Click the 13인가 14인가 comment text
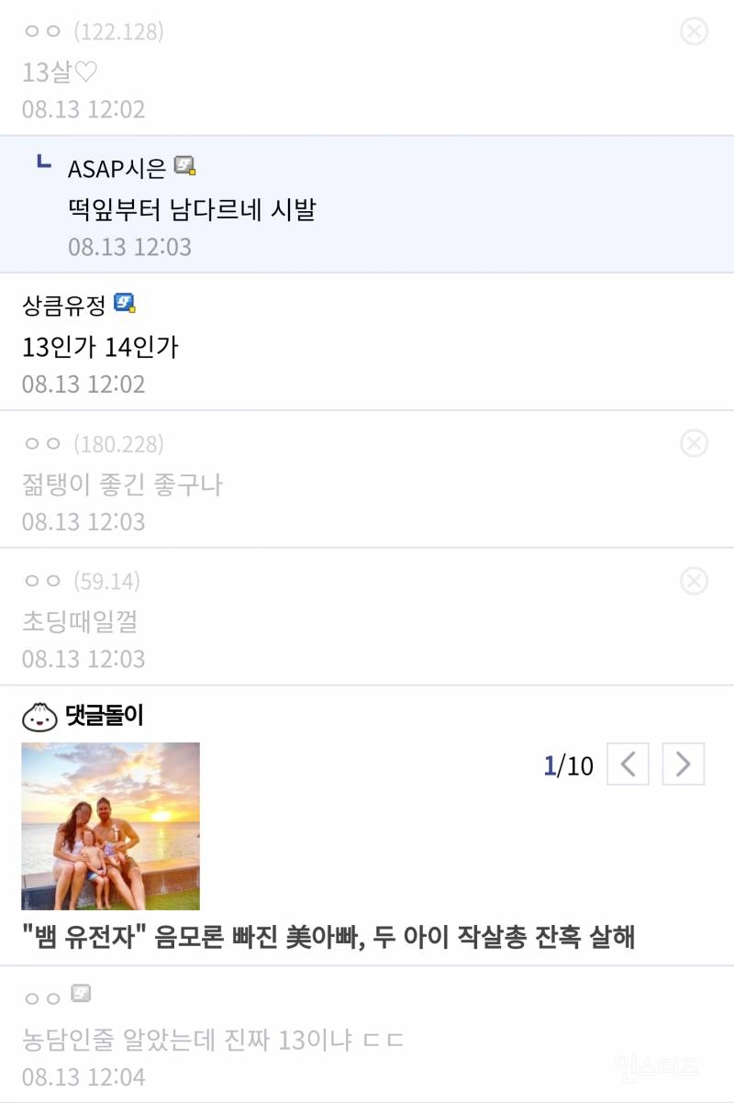The image size is (734, 1103). [100, 347]
